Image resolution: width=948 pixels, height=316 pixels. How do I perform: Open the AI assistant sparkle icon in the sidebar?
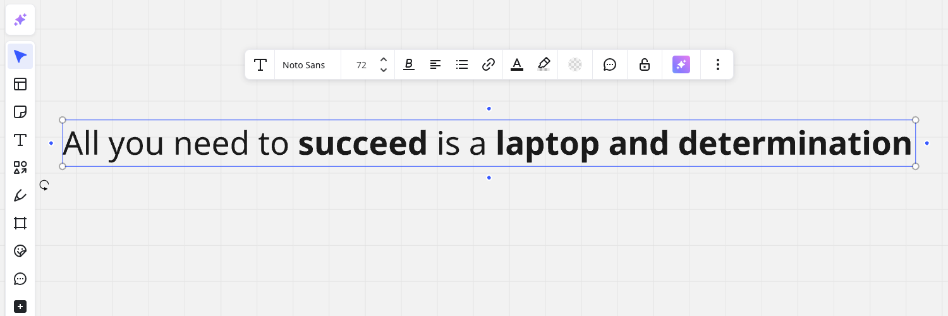[20, 20]
